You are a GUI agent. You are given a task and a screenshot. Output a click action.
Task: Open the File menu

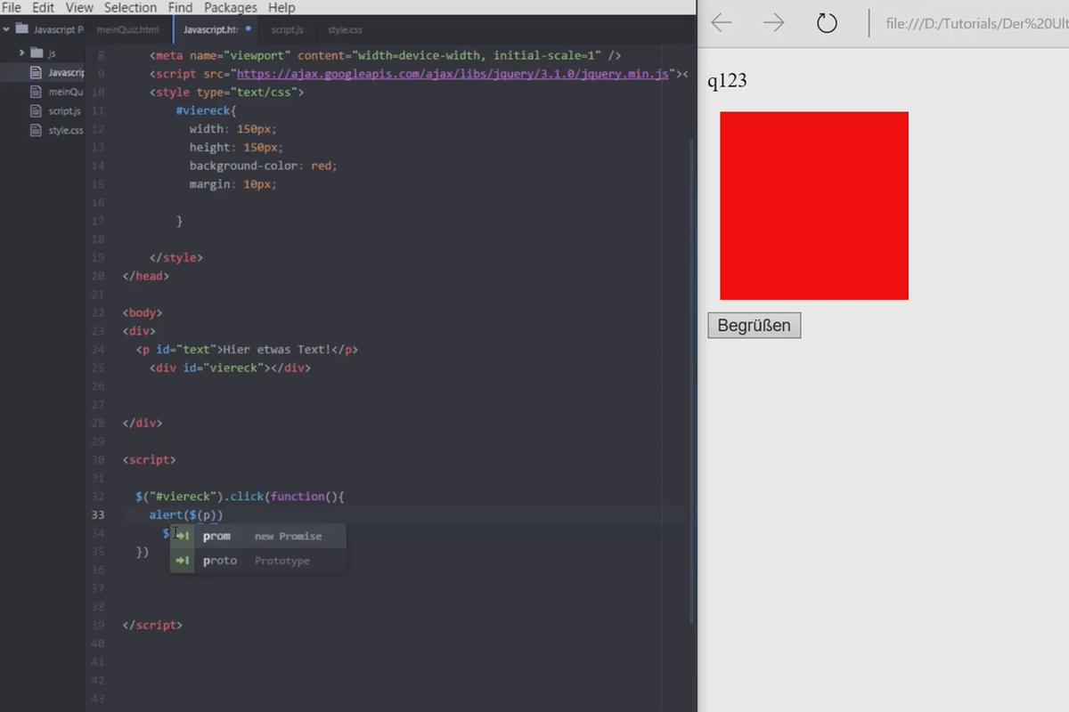coord(12,7)
